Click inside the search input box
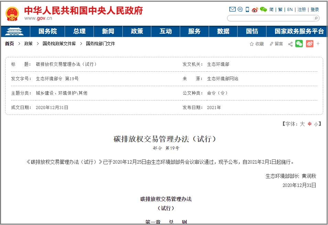Screen dimensions: 328x225 tap(271, 19)
